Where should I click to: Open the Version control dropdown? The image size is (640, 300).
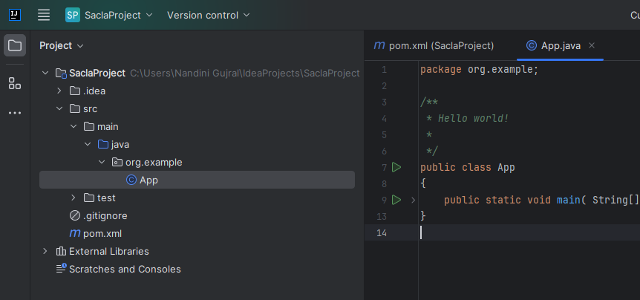[x=208, y=15]
